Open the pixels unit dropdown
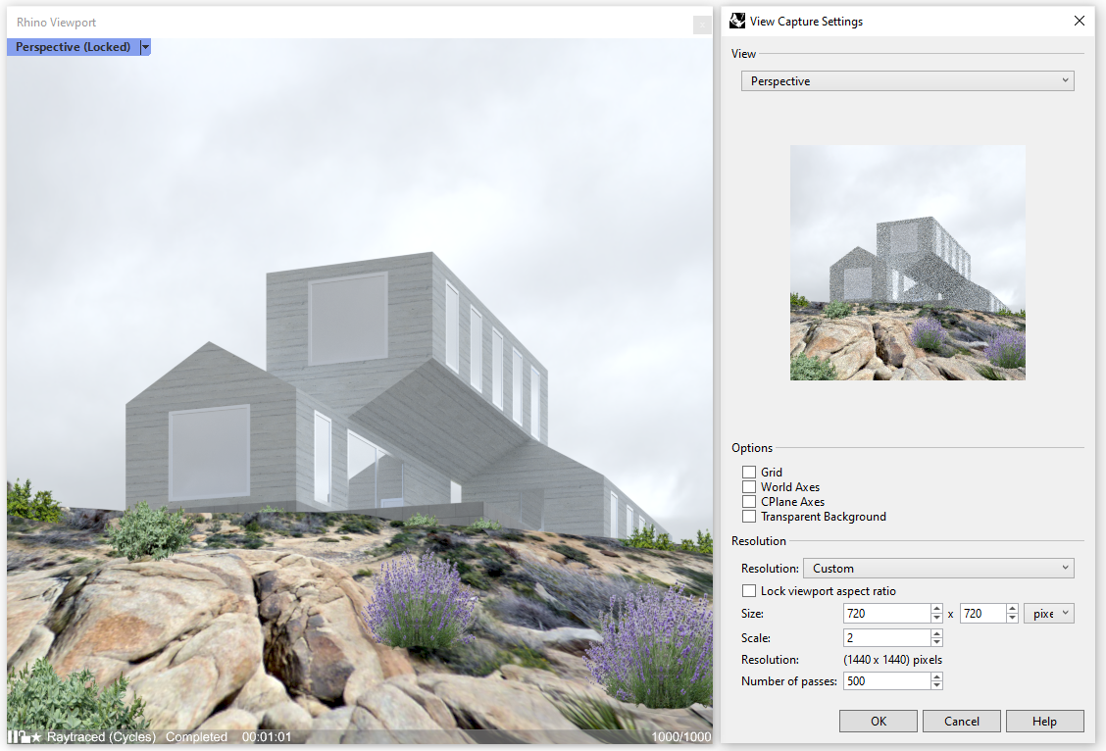Screen dimensions: 1106x751 coord(1048,614)
